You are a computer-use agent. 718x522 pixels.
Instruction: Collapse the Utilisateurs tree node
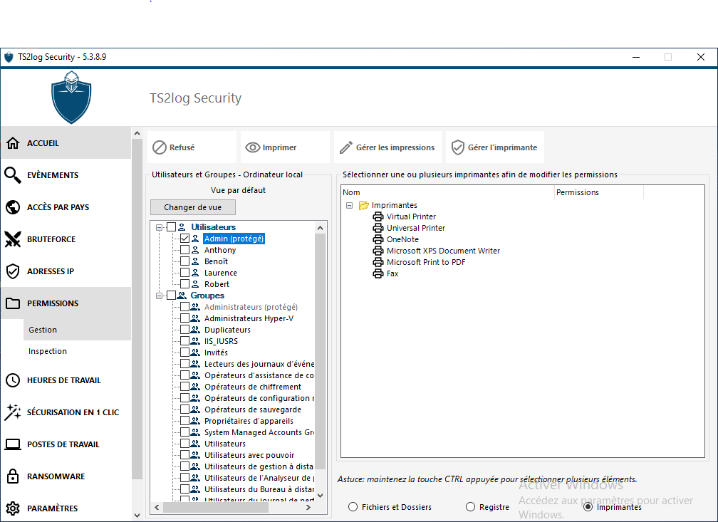click(x=160, y=227)
